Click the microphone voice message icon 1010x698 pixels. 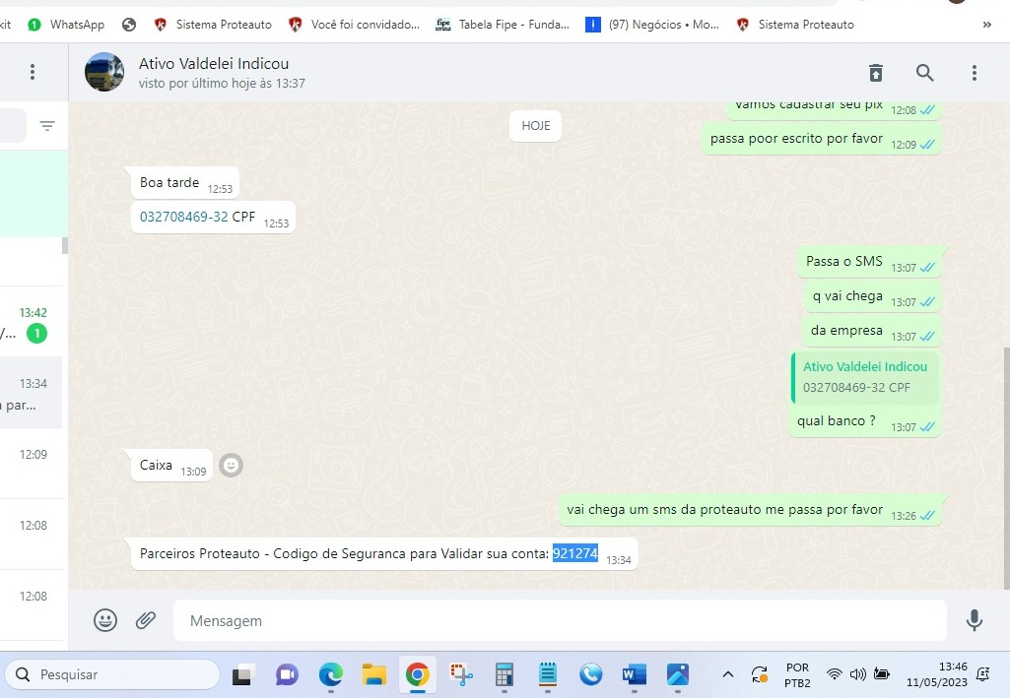click(x=974, y=620)
